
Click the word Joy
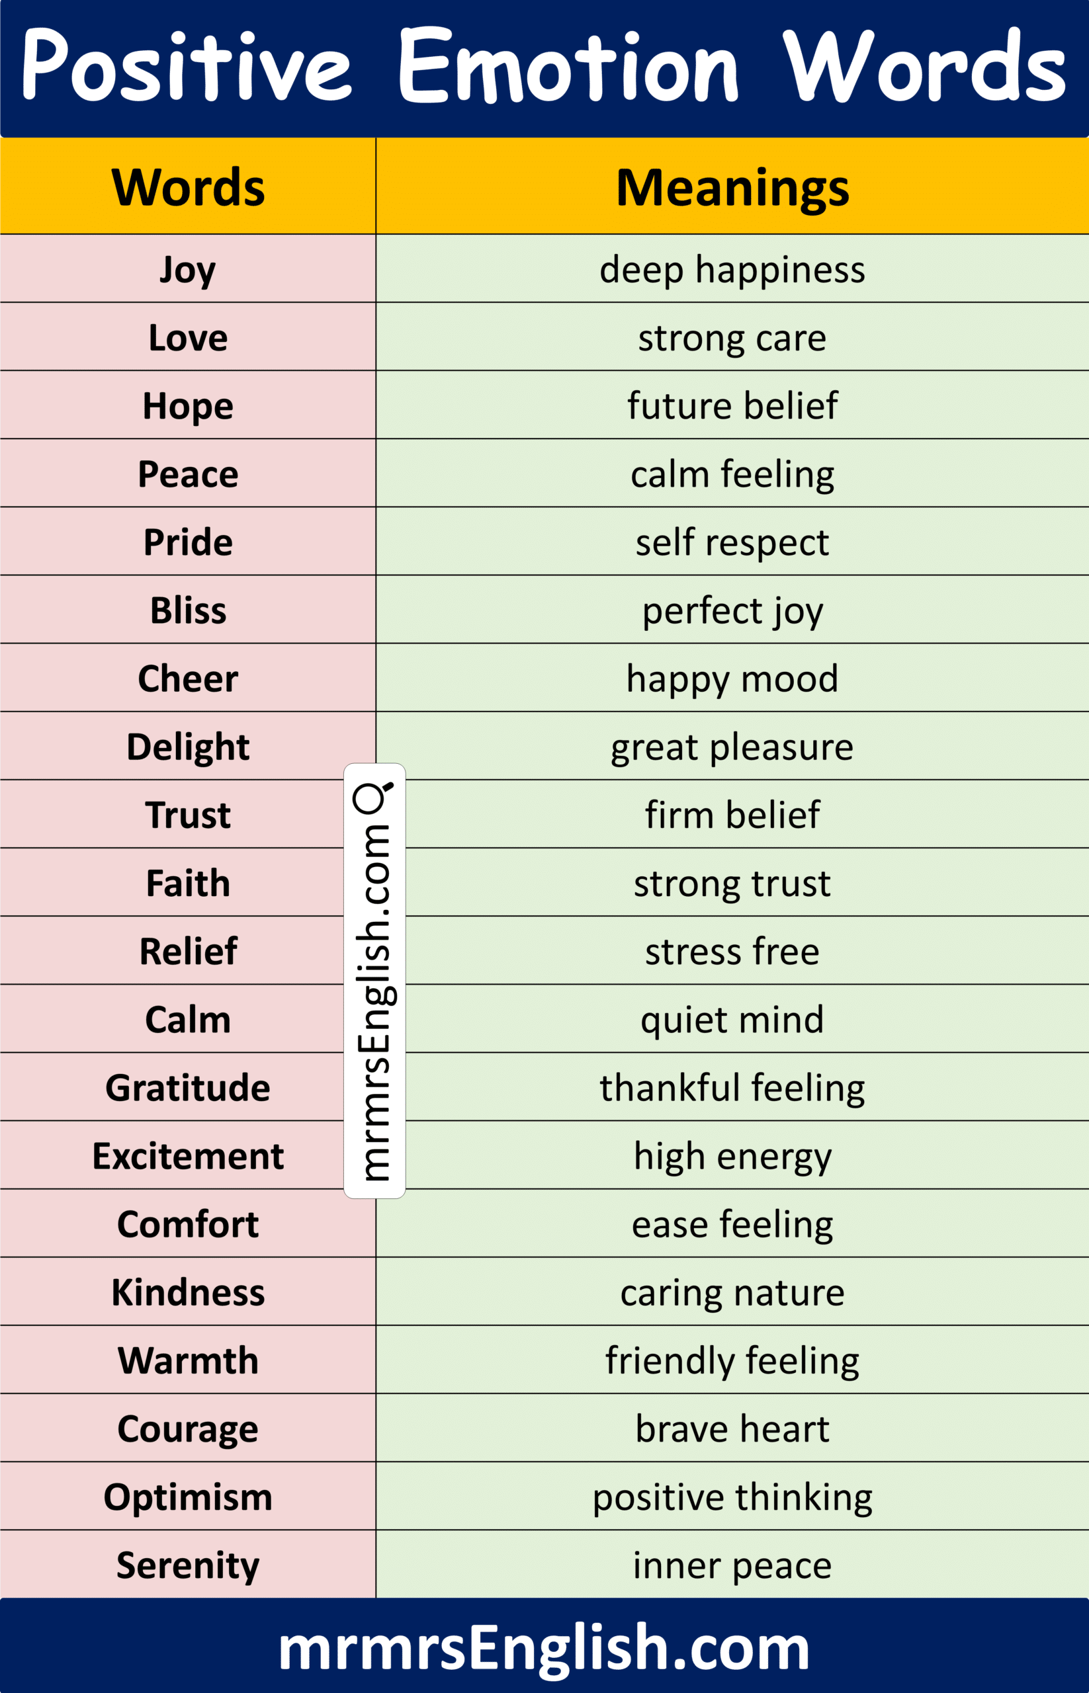[x=188, y=269]
